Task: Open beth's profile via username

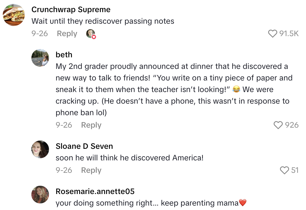Action: coord(64,55)
